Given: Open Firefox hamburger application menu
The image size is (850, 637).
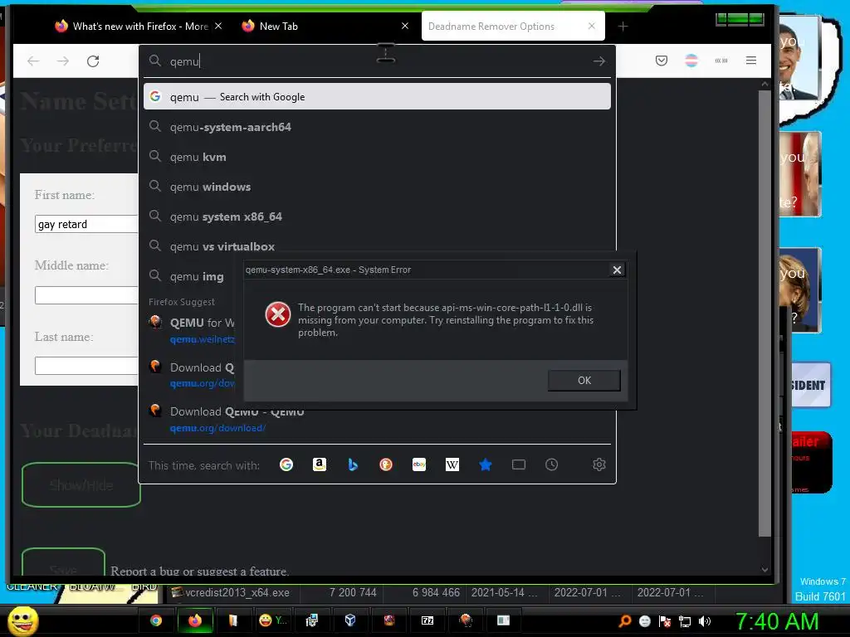Looking at the screenshot, I should pos(750,61).
